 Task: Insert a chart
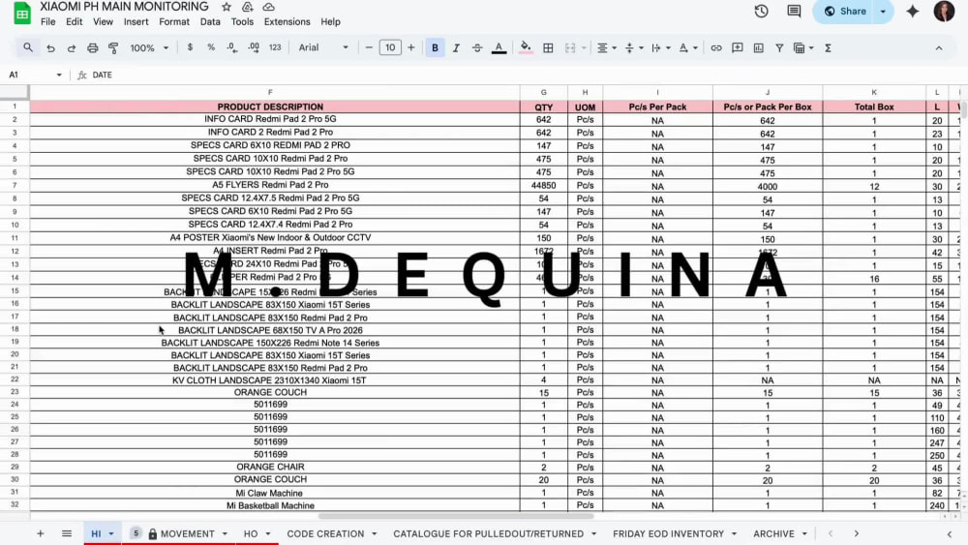758,47
